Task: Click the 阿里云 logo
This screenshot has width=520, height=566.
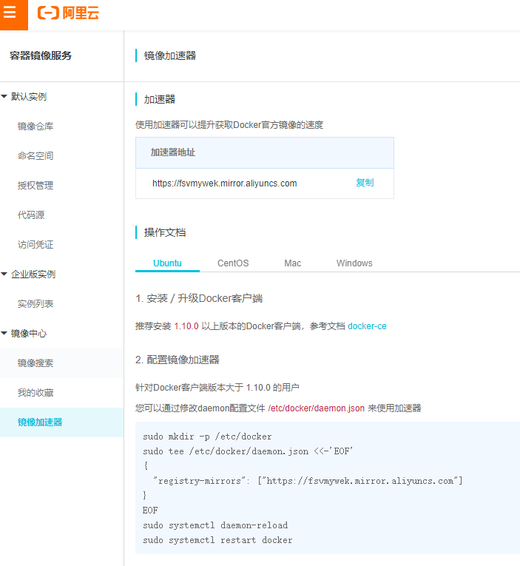Action: point(68,13)
